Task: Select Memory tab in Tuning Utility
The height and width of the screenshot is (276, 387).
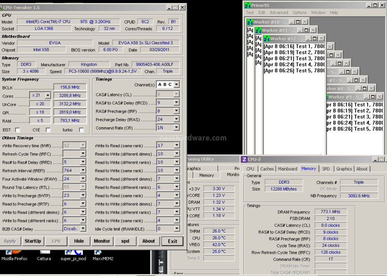Action: tap(206, 175)
